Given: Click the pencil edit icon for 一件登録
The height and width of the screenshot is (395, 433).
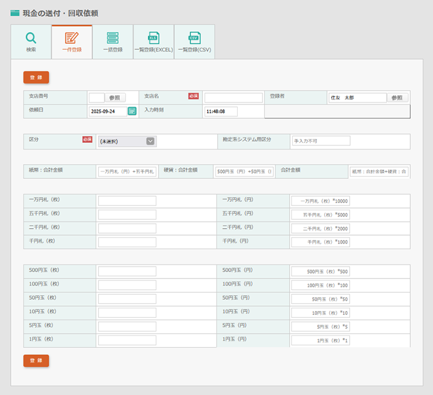Looking at the screenshot, I should click(71, 38).
